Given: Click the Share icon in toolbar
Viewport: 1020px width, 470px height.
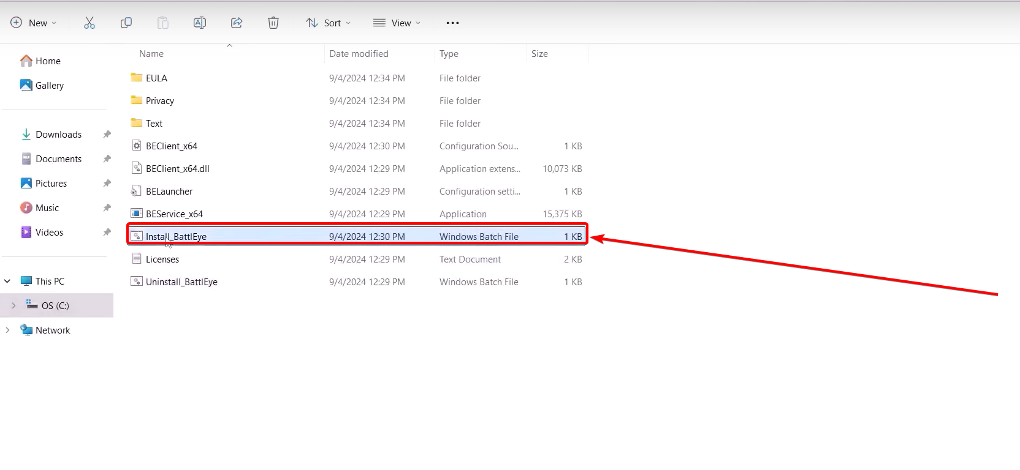Looking at the screenshot, I should (x=237, y=23).
